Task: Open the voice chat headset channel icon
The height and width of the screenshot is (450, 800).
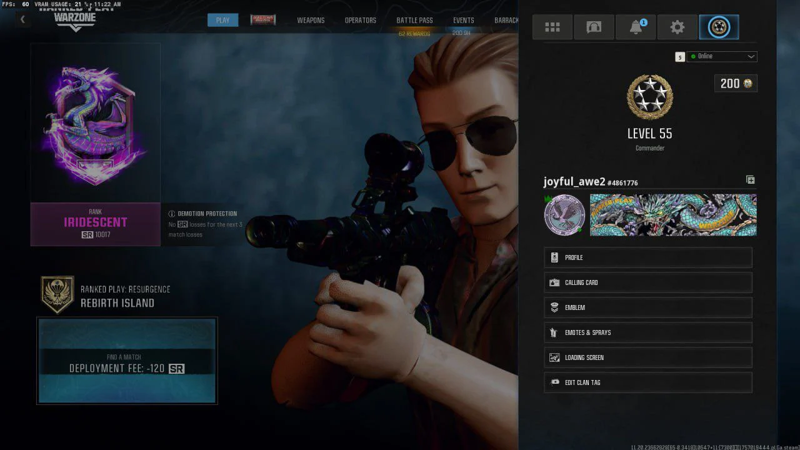Action: [594, 27]
